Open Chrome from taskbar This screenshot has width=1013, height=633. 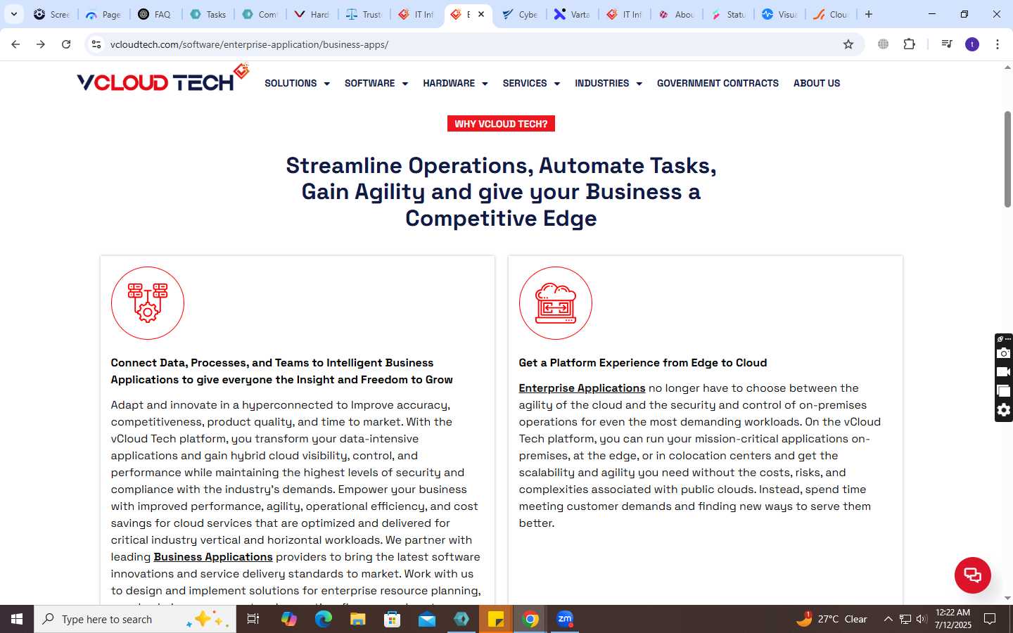[x=530, y=619]
